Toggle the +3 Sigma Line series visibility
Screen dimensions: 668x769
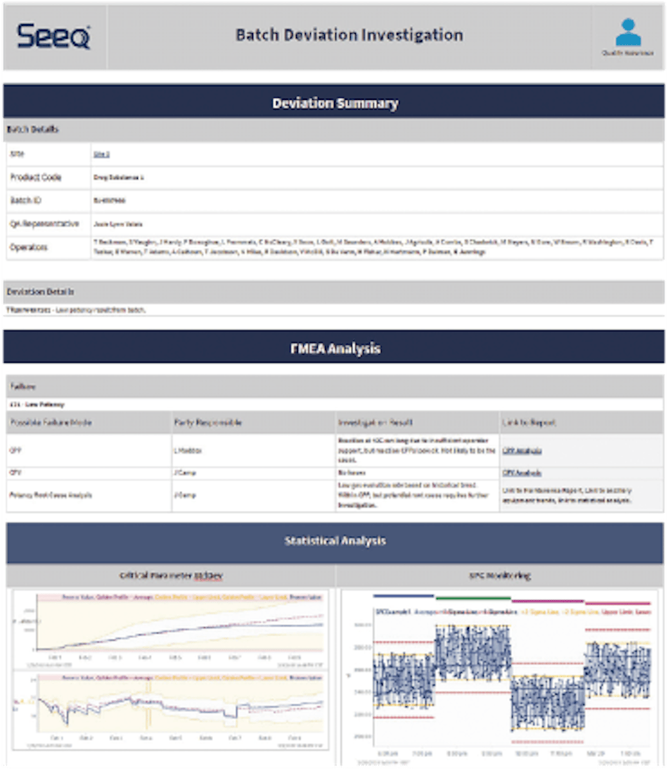tap(456, 611)
